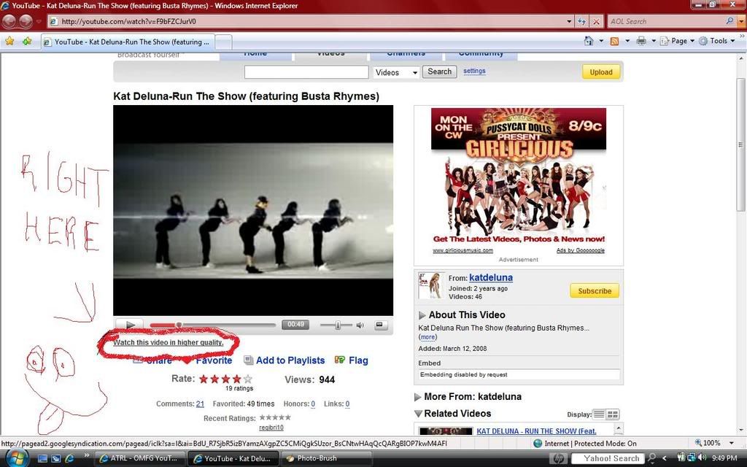Click the Yahoo! Search magnifier on taskbar
Viewport: 747px width, 467px height.
pos(651,458)
